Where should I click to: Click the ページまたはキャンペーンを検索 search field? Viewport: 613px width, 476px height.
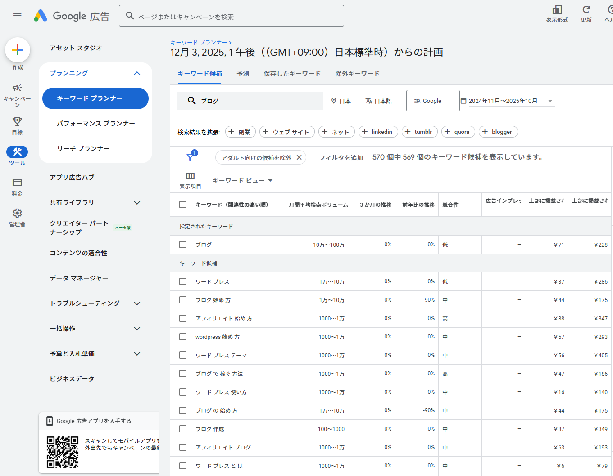[239, 17]
